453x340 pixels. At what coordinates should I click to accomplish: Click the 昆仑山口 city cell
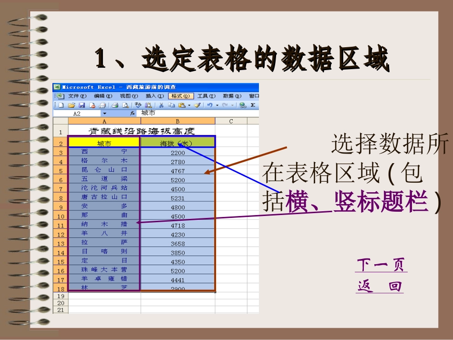point(104,170)
